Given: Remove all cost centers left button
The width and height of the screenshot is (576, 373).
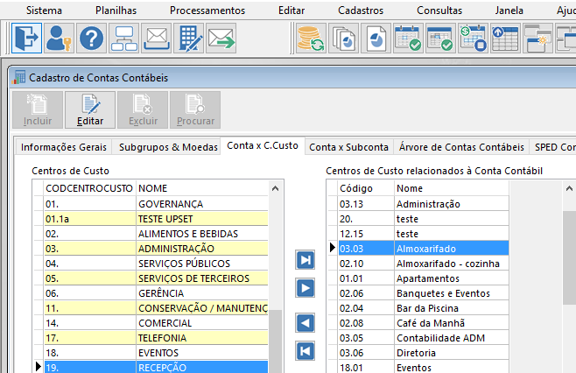Looking at the screenshot, I should [x=306, y=351].
